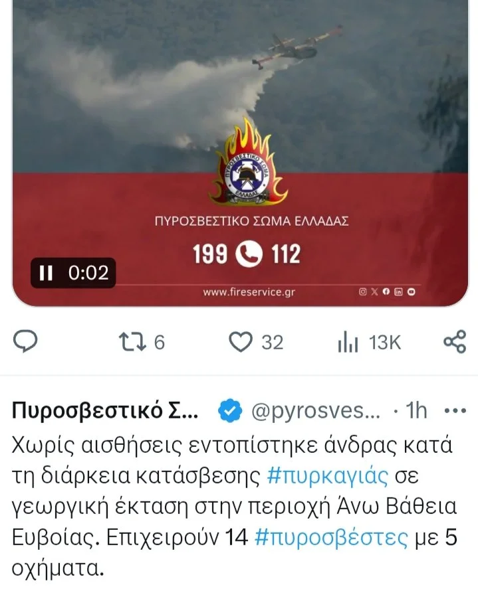Share the post using the share icon
478x595 pixels.
455,341
